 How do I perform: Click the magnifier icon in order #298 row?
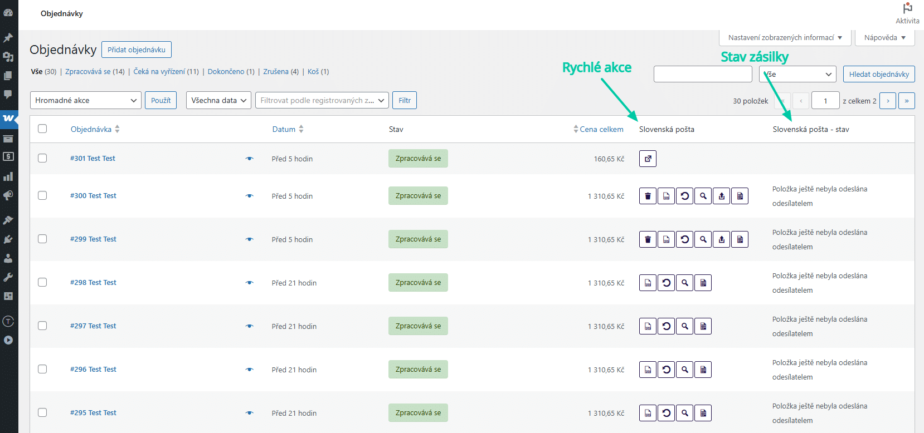click(684, 283)
